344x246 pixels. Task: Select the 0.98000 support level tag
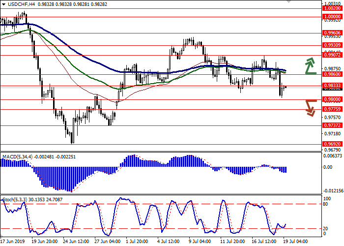coord(332,99)
